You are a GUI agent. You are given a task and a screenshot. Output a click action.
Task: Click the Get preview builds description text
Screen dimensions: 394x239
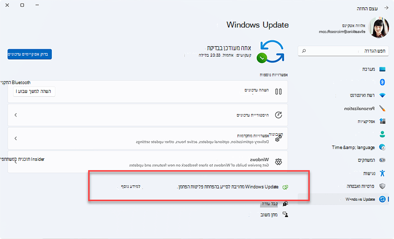point(199,165)
